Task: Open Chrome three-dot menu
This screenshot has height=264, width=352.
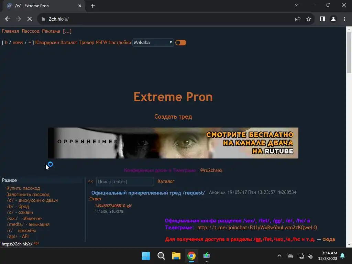Action: click(x=344, y=19)
